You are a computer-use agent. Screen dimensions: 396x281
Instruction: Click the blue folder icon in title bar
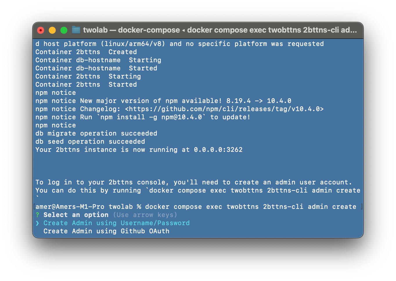coord(76,30)
